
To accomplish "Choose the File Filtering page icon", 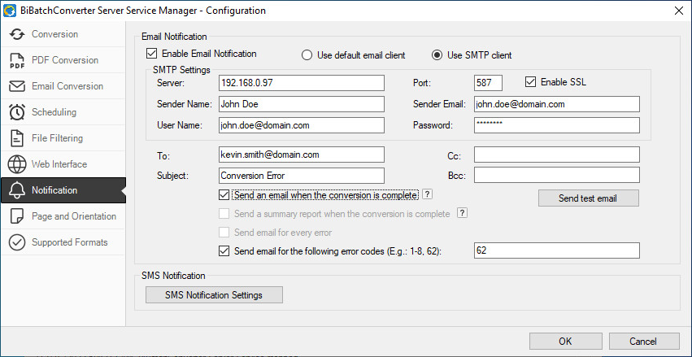I will (17, 138).
